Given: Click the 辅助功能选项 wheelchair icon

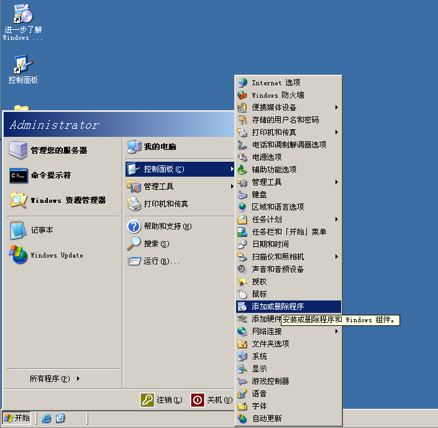Looking at the screenshot, I should click(242, 170).
